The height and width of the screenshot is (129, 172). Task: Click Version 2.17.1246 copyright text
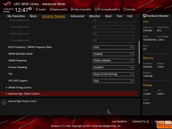tap(86, 126)
